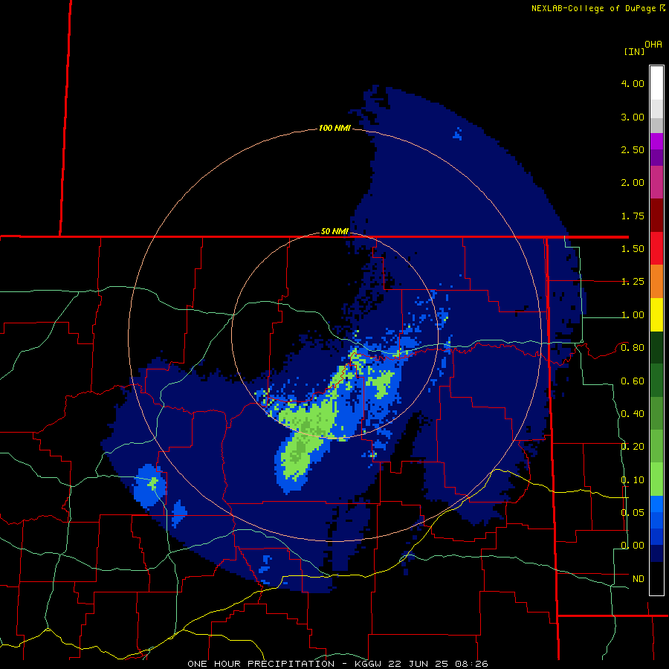The width and height of the screenshot is (669, 669).
Task: Pick the pink legend swatch near 2.00
Action: (656, 182)
